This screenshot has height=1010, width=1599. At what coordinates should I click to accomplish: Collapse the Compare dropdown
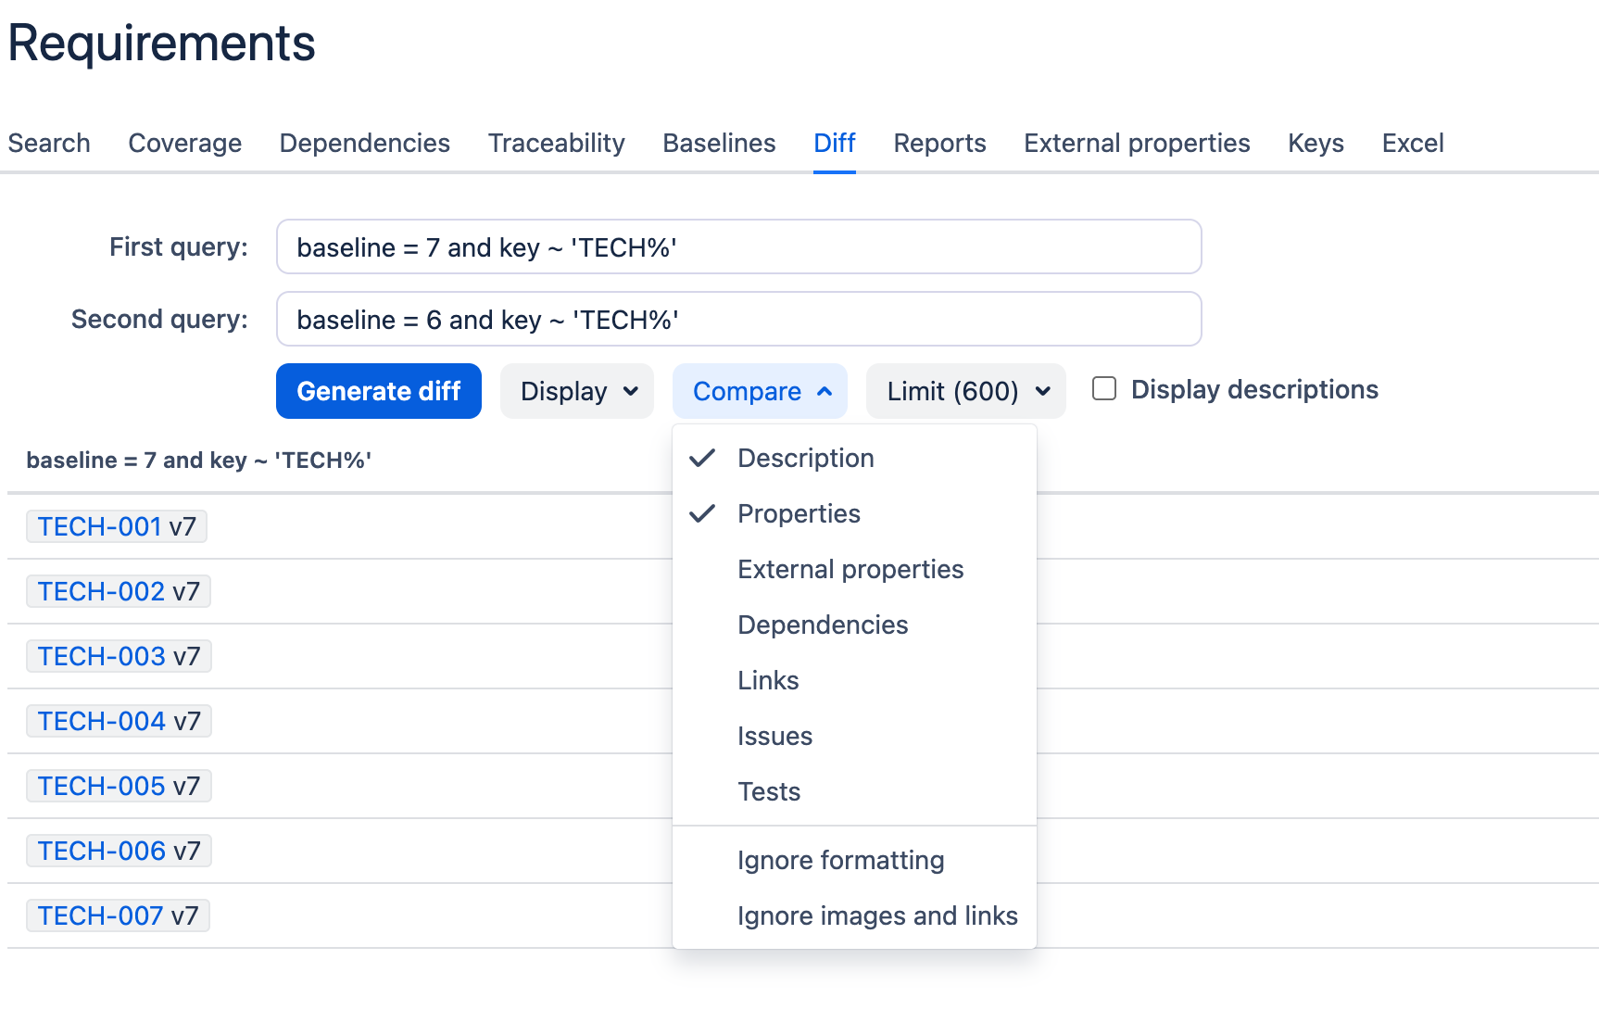(760, 391)
